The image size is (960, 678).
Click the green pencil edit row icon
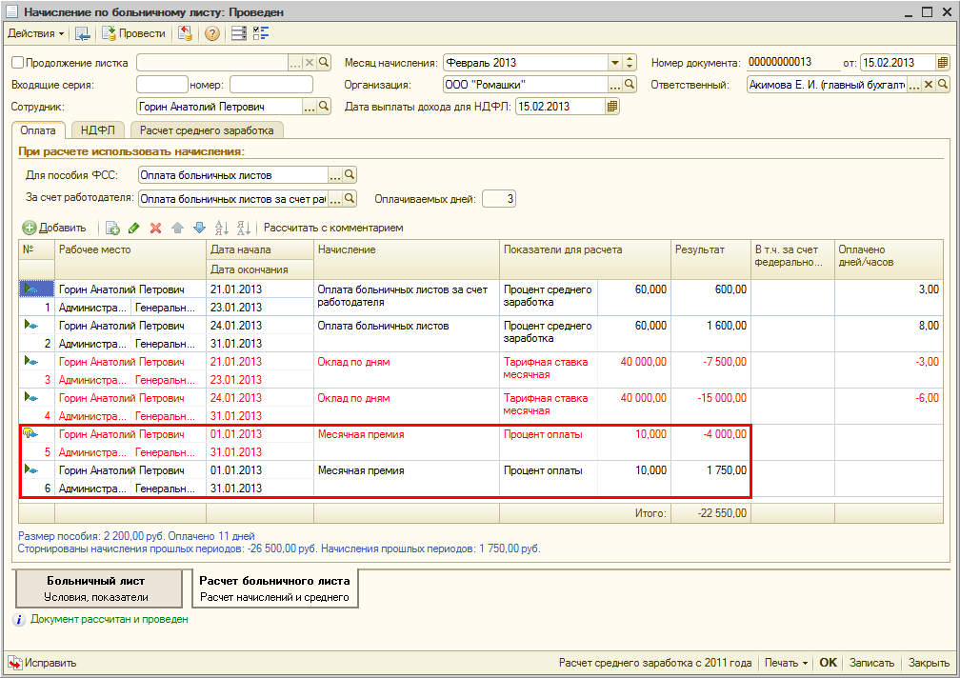coord(134,229)
